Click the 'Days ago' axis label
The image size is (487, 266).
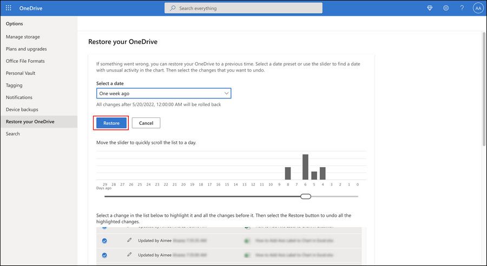(x=104, y=188)
